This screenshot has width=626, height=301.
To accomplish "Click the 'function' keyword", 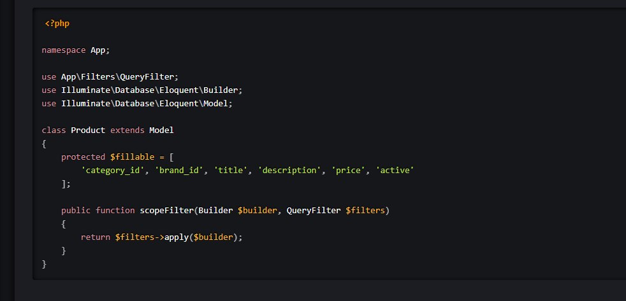I will coord(115,211).
